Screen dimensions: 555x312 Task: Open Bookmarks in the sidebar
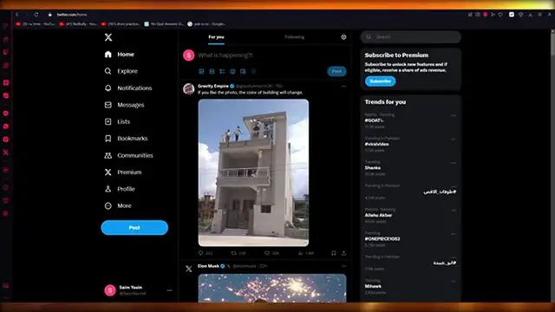pos(126,139)
